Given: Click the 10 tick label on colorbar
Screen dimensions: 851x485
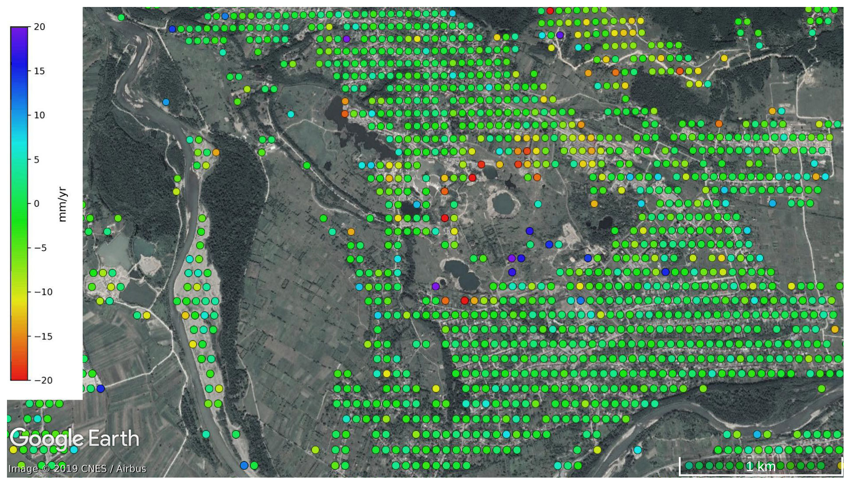Looking at the screenshot, I should tap(39, 115).
